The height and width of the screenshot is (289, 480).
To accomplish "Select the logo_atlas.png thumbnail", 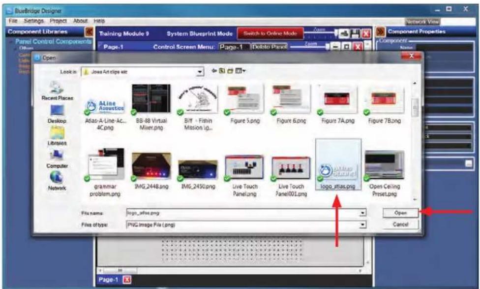I will pos(338,164).
